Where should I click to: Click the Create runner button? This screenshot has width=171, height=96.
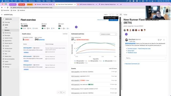pos(113,20)
